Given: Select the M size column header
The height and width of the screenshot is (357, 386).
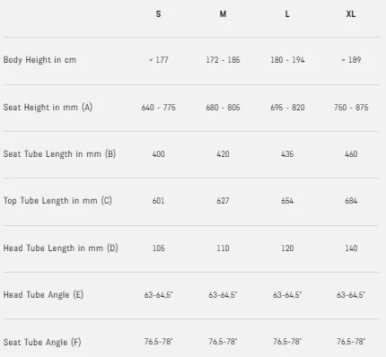Looking at the screenshot, I should [223, 13].
